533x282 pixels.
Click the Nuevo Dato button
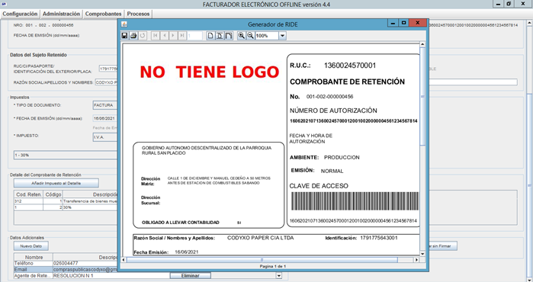[x=31, y=246]
